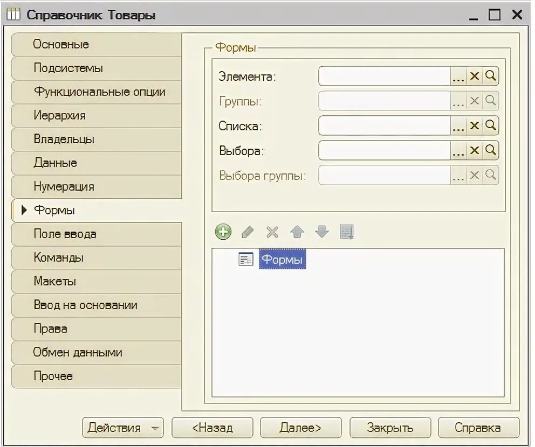Image resolution: width=535 pixels, height=447 pixels.
Task: Click the ellipsis button in Выбора группы field
Action: pyautogui.click(x=458, y=176)
